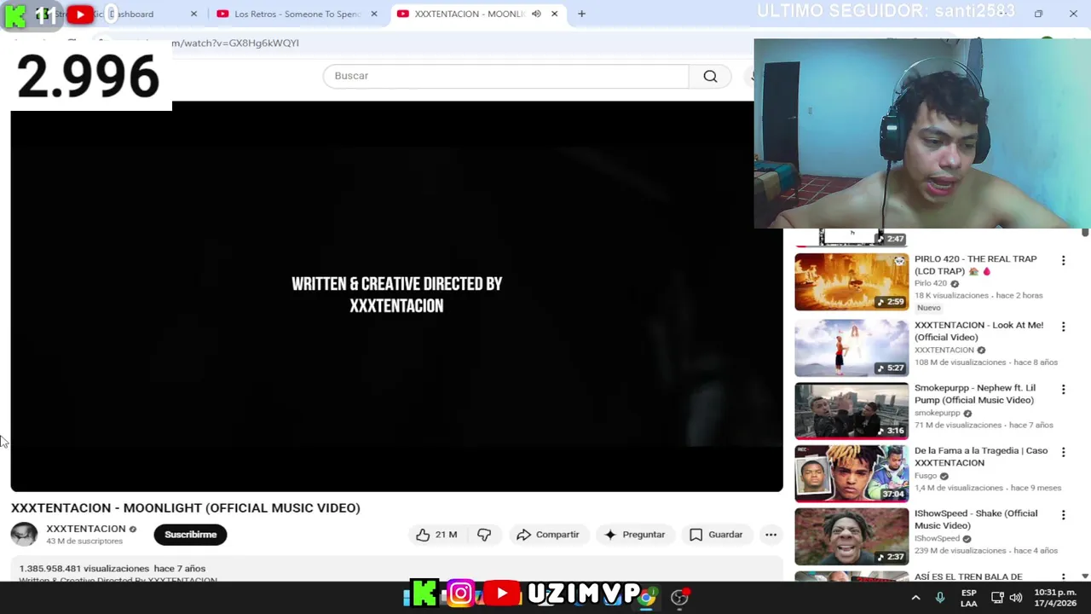Subscribe using the Suscribirme button
Viewport: 1091px width, 614px height.
pyautogui.click(x=190, y=535)
